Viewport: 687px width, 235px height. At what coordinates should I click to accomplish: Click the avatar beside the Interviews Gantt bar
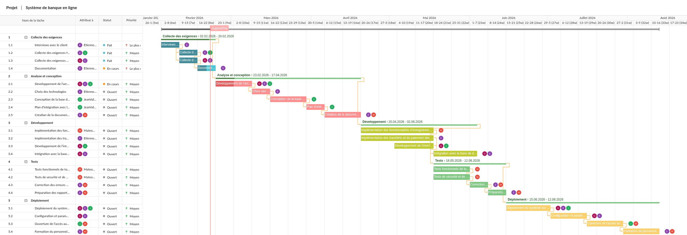click(187, 45)
